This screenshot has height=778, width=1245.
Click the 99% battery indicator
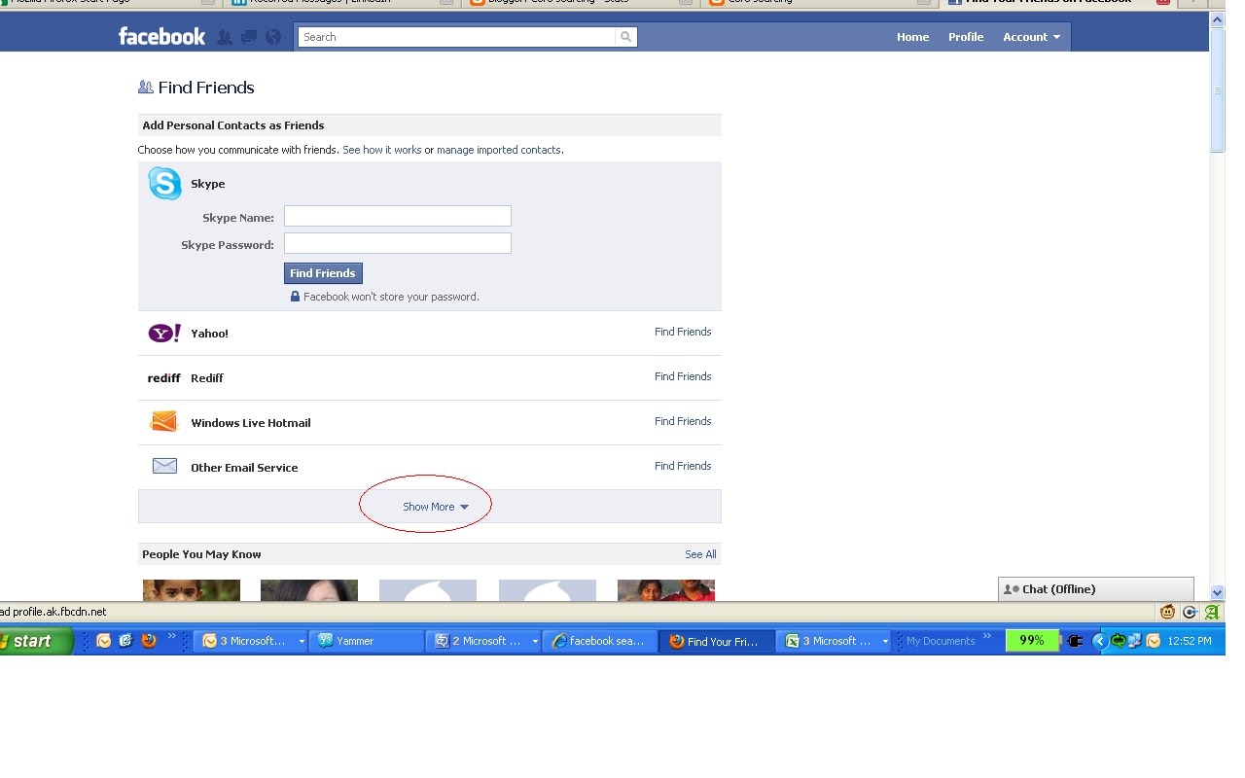tap(1032, 641)
